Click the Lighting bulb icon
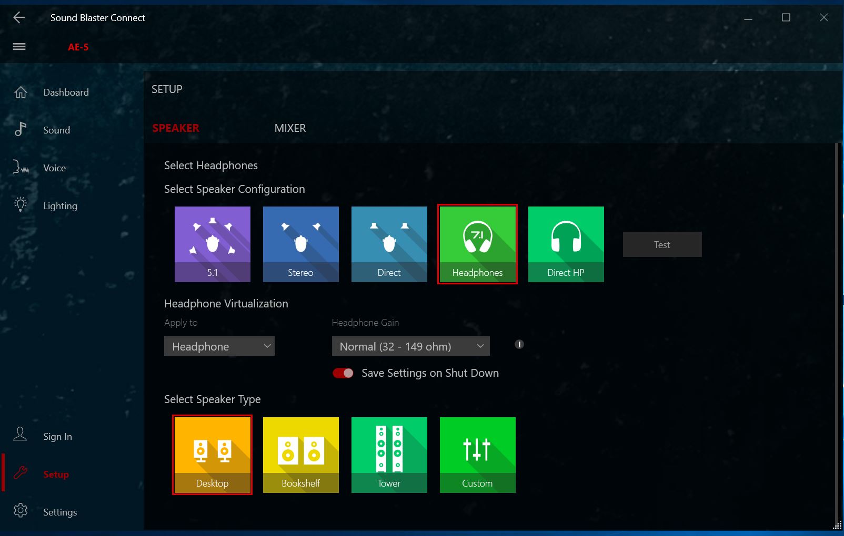The height and width of the screenshot is (536, 844). (x=21, y=204)
